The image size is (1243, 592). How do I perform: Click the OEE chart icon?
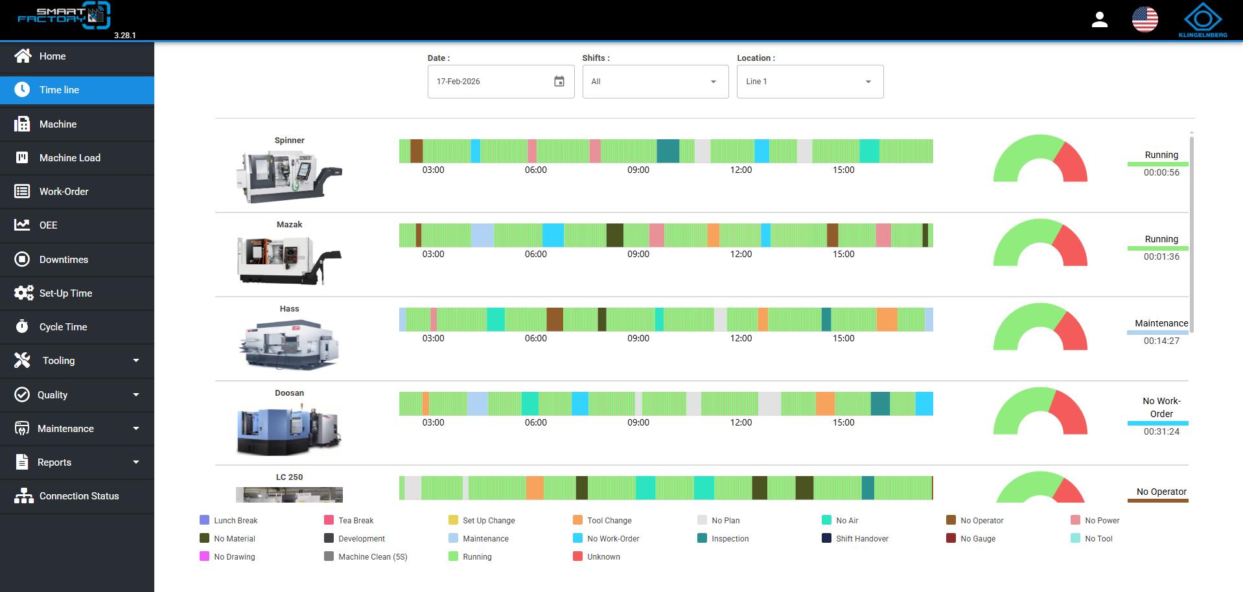point(22,225)
